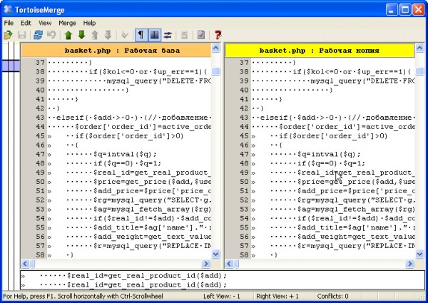Click the left pane's horizontal scrollbar

pyautogui.click(x=121, y=263)
